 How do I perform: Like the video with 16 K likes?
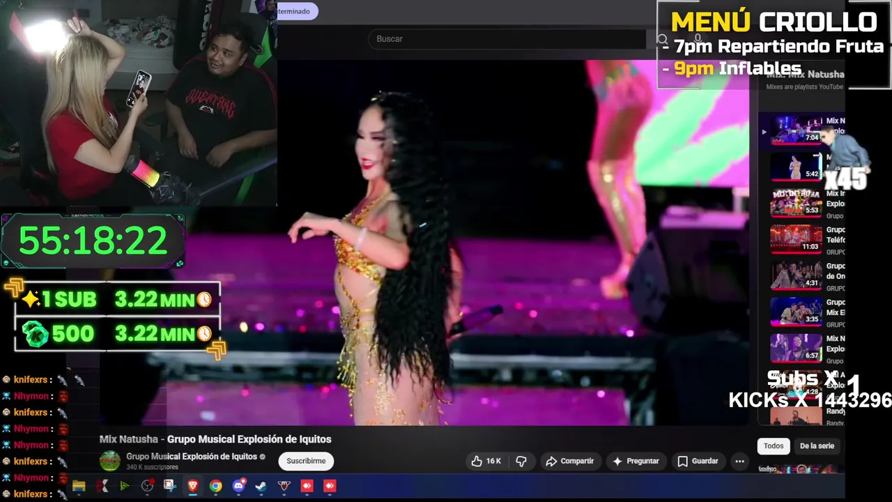(486, 461)
